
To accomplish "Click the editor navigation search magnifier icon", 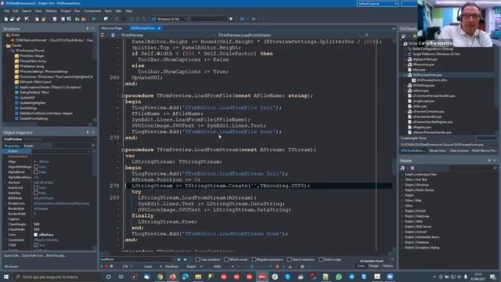I will tap(367, 35).
